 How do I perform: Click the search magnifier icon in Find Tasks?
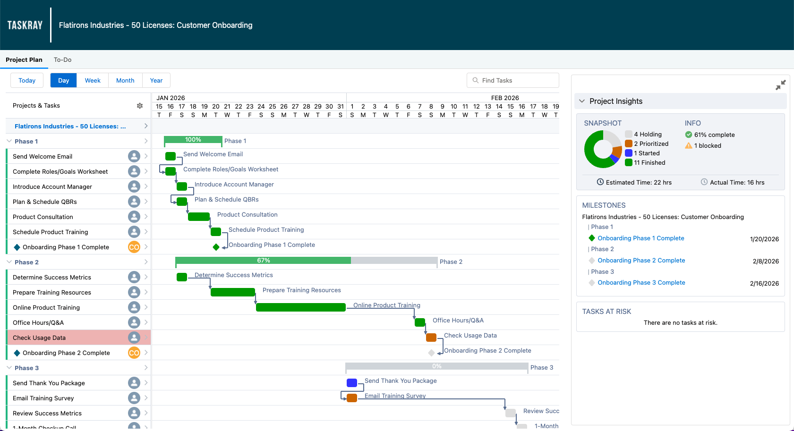coord(476,80)
